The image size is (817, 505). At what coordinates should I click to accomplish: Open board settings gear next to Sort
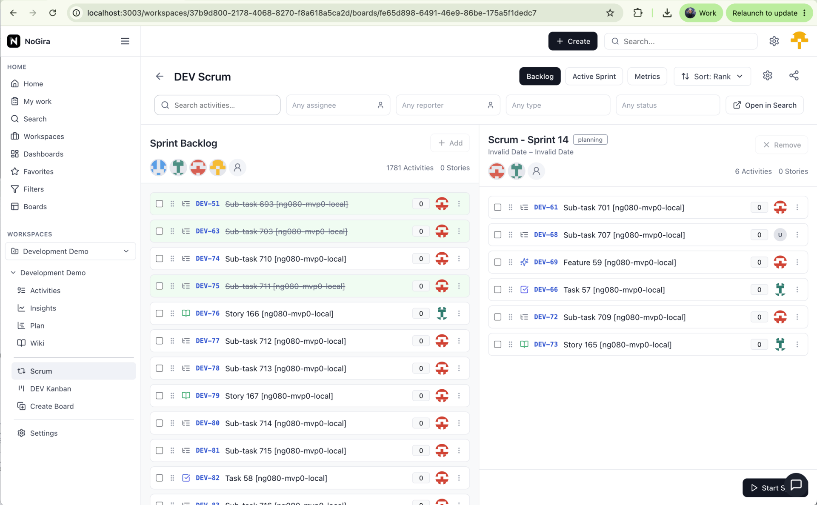click(767, 76)
